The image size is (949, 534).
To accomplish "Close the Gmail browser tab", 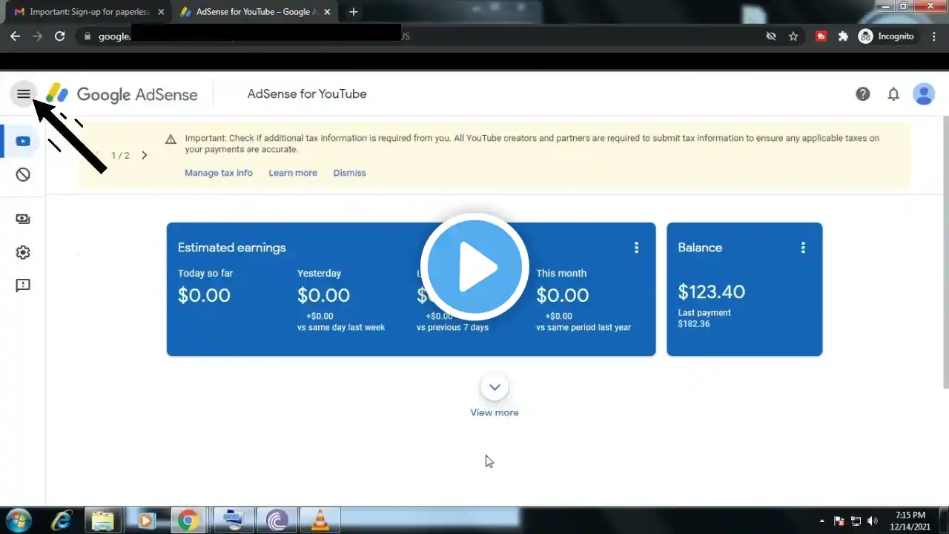I will click(161, 12).
